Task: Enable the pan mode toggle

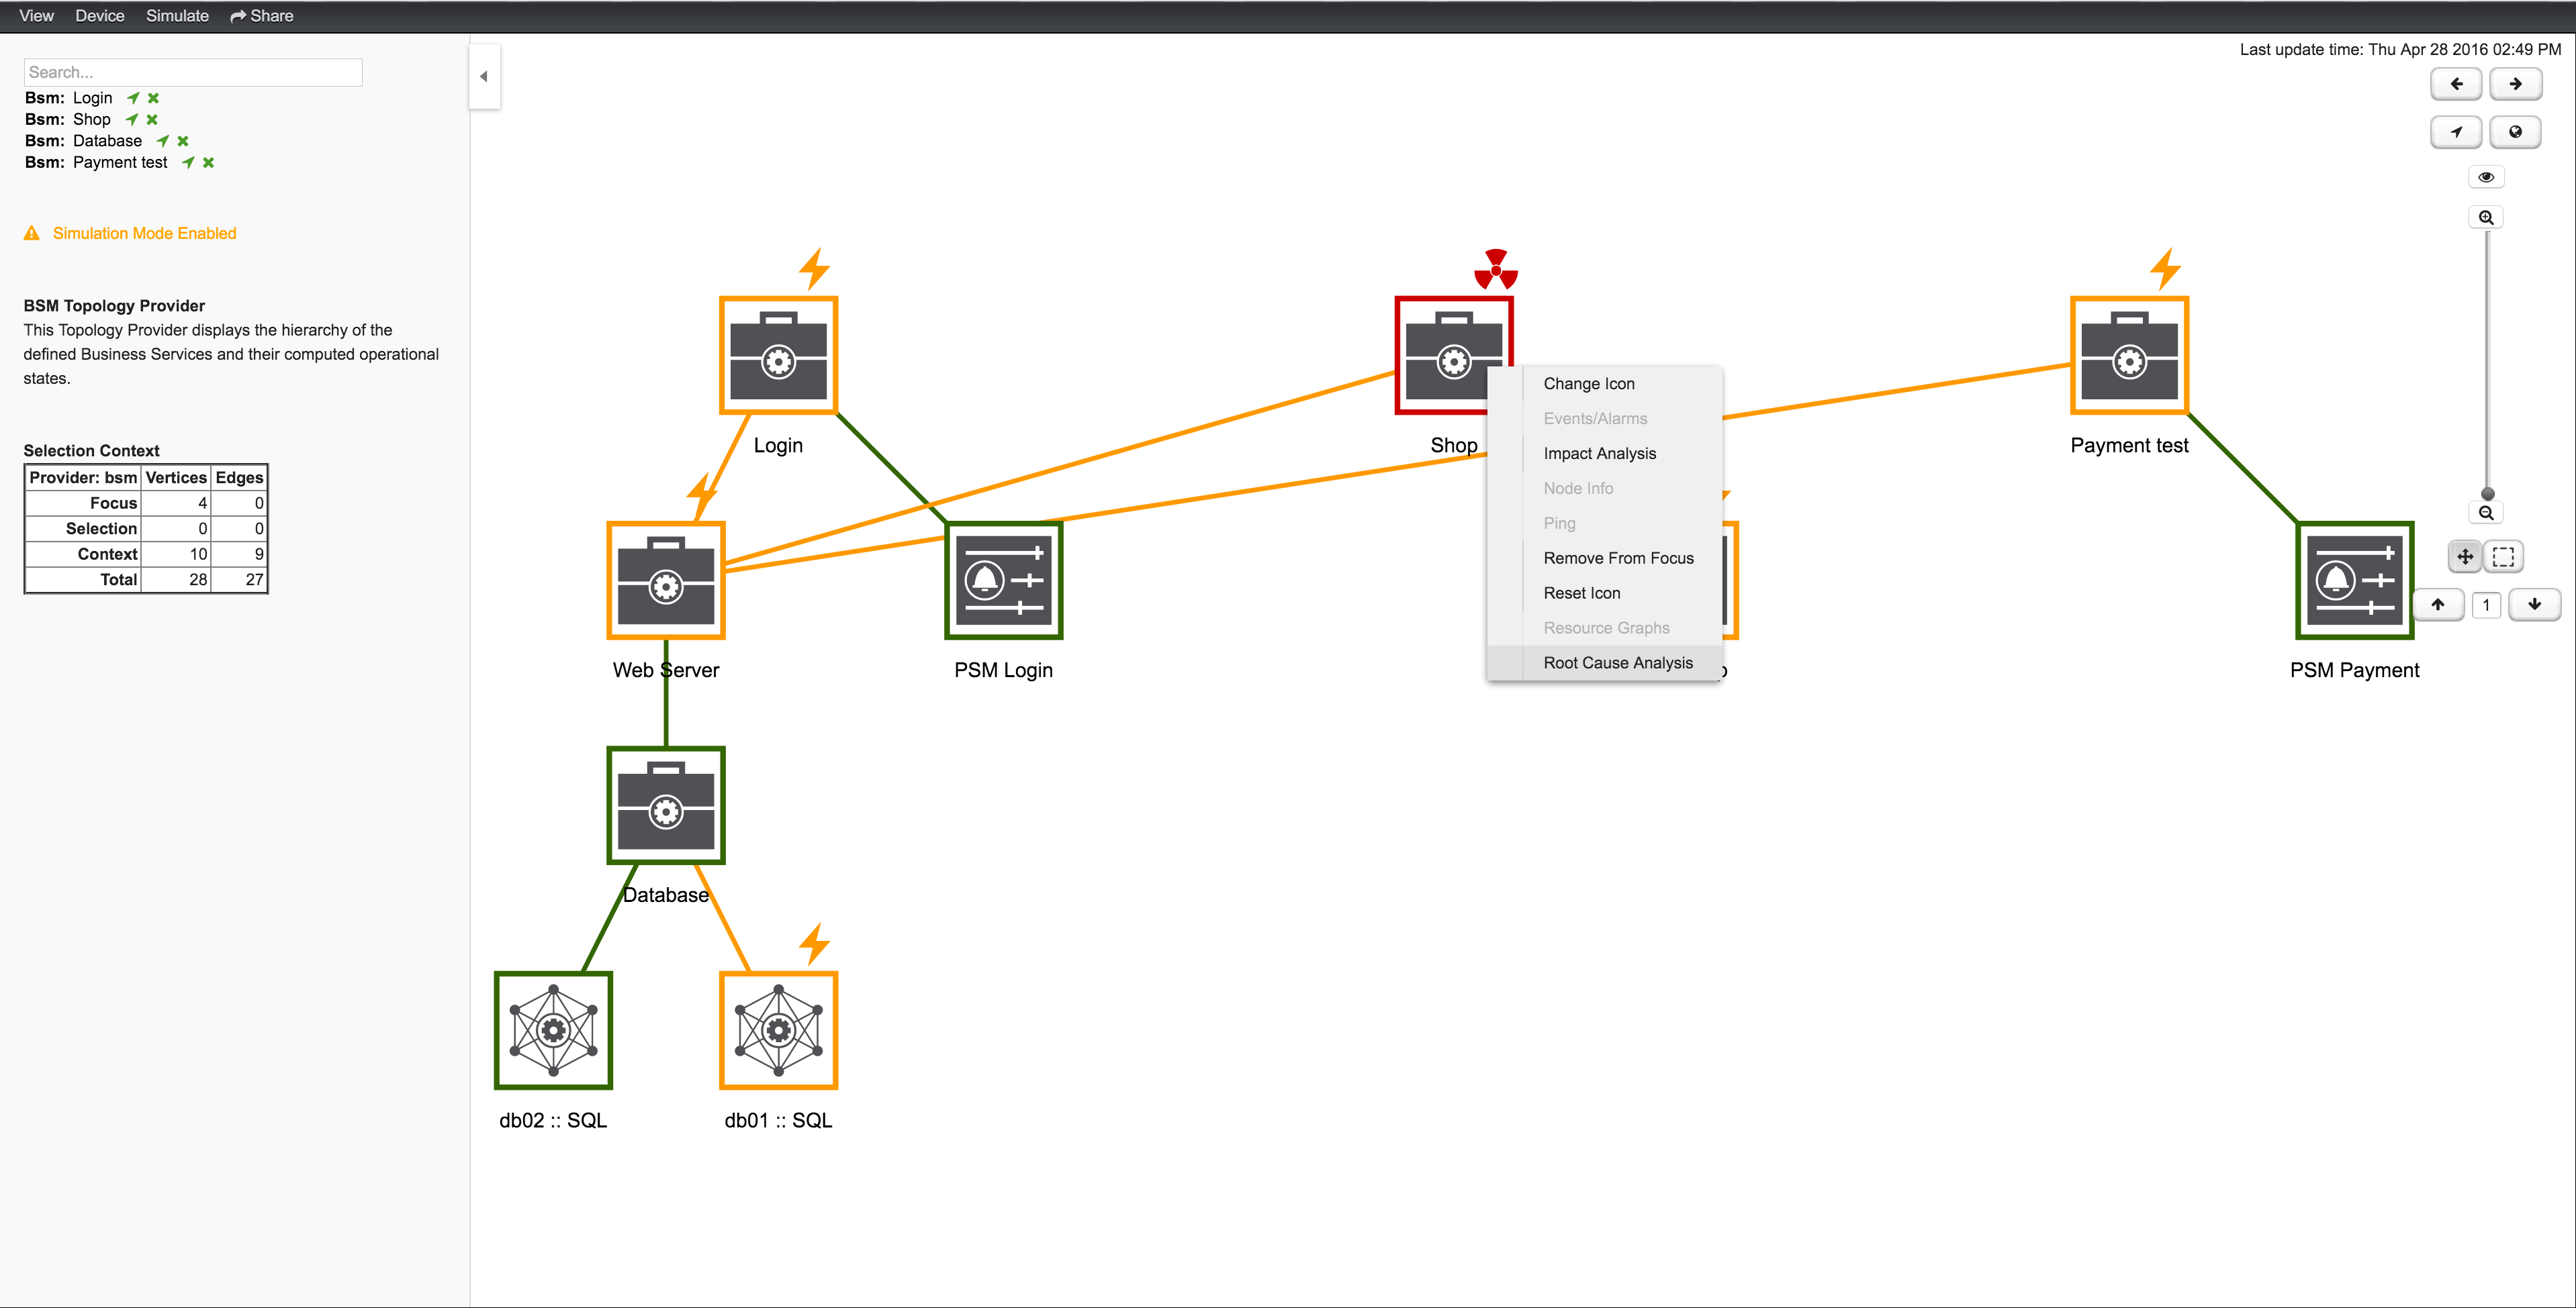Action: click(x=2464, y=556)
